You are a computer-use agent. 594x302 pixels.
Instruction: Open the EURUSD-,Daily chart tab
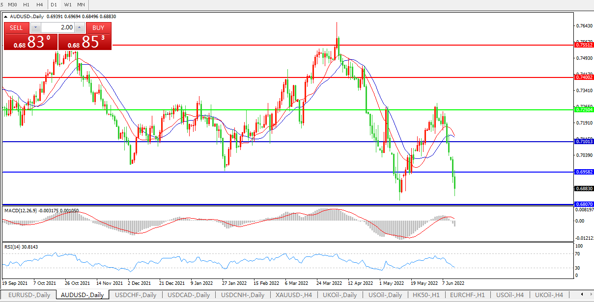(29, 295)
